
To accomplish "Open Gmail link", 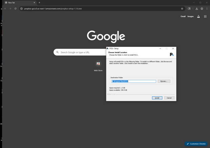I will pyautogui.click(x=183, y=17).
